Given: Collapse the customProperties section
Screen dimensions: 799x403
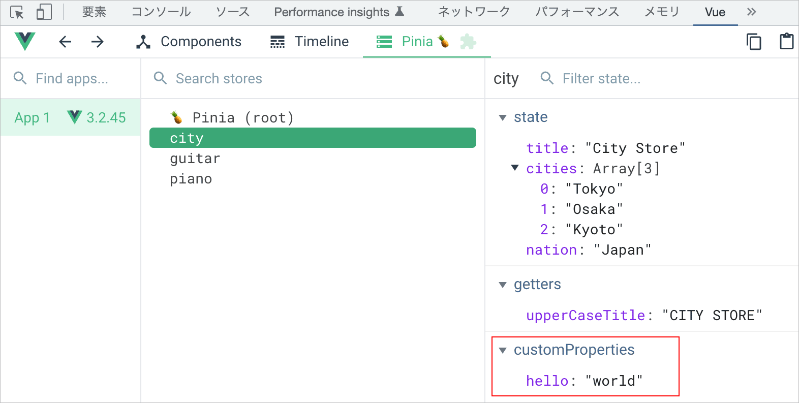Looking at the screenshot, I should pyautogui.click(x=503, y=350).
